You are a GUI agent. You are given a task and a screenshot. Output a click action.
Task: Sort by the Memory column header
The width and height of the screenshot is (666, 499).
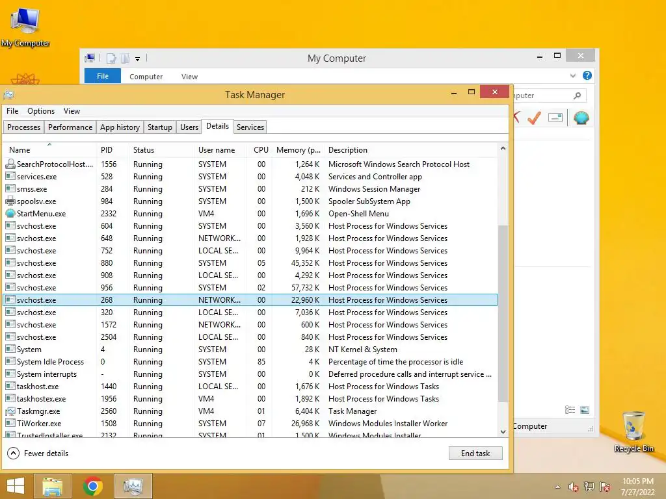pyautogui.click(x=298, y=150)
